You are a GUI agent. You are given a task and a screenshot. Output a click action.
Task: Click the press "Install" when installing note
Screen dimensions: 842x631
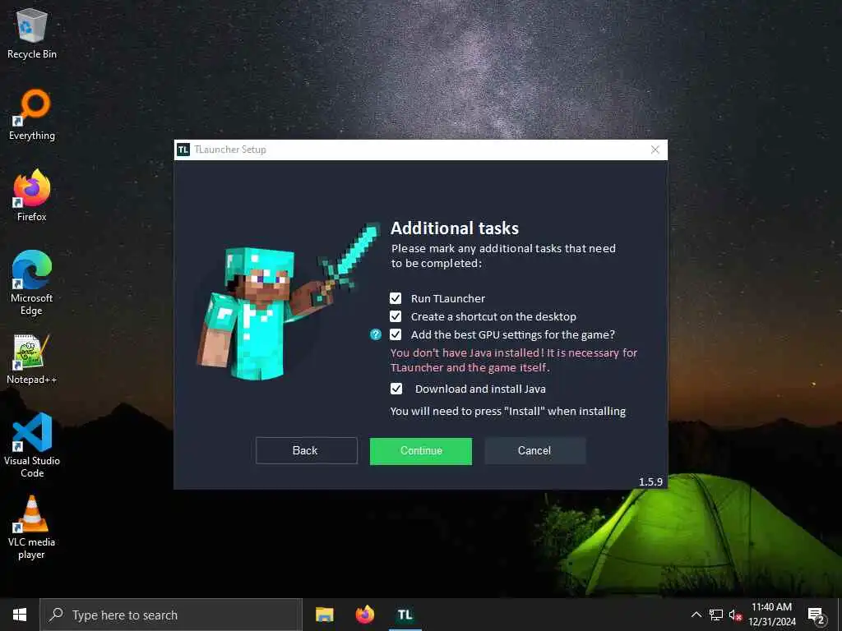[x=508, y=412]
